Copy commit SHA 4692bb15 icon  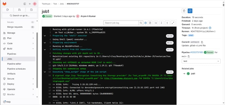click(202, 42)
